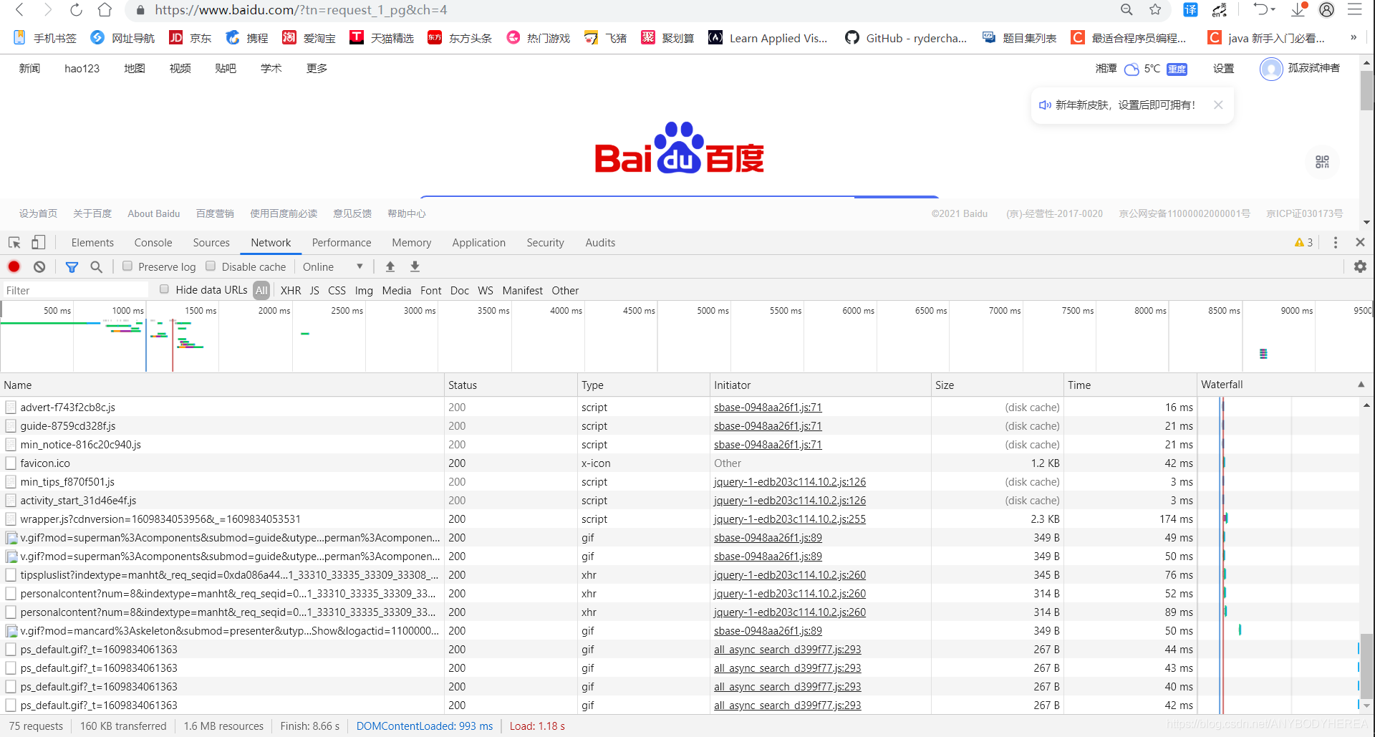Image resolution: width=1375 pixels, height=737 pixels.
Task: Open the Performance tab
Action: [342, 243]
